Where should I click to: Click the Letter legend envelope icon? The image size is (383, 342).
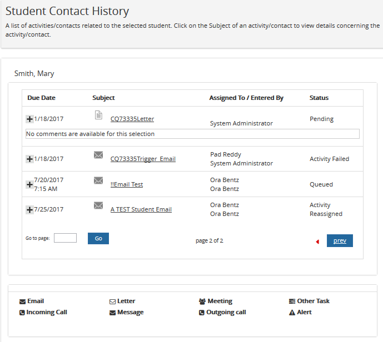pyautogui.click(x=112, y=301)
